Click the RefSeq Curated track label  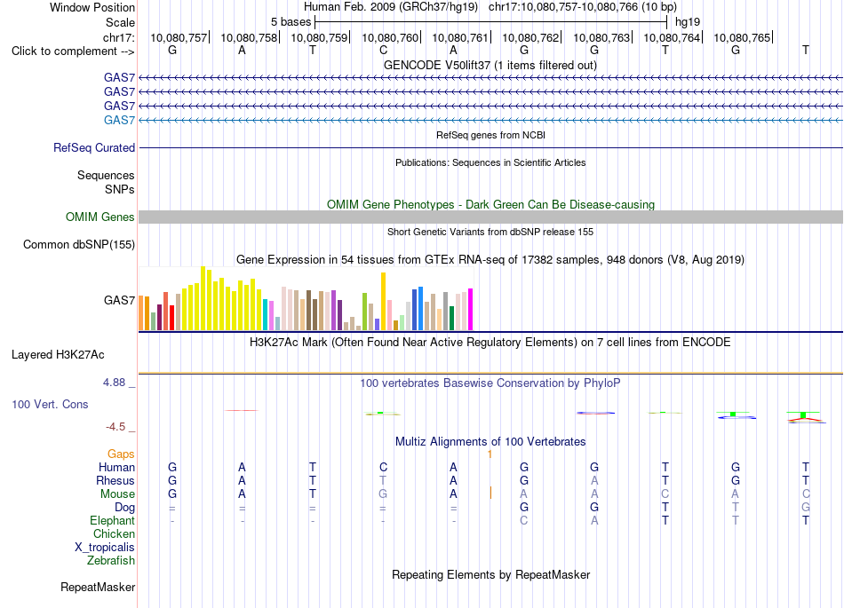[93, 148]
